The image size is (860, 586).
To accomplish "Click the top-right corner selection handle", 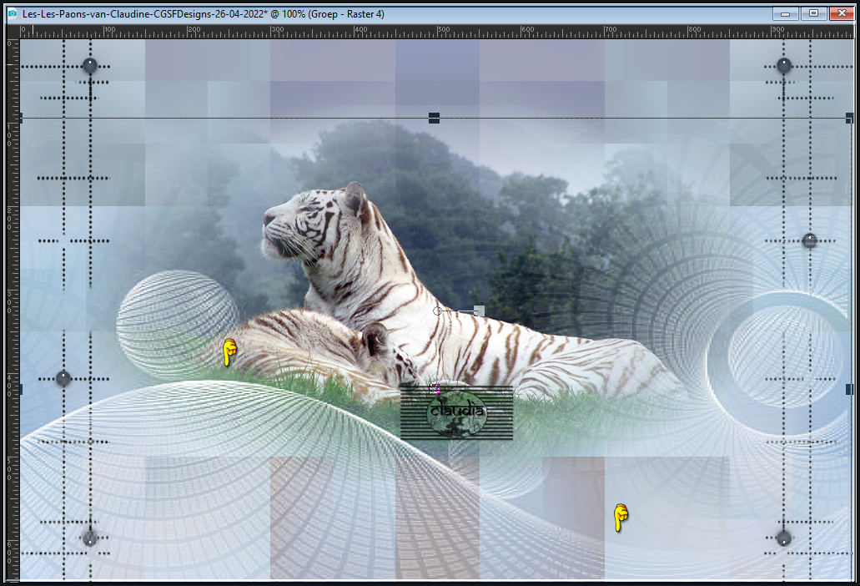I will pyautogui.click(x=849, y=118).
